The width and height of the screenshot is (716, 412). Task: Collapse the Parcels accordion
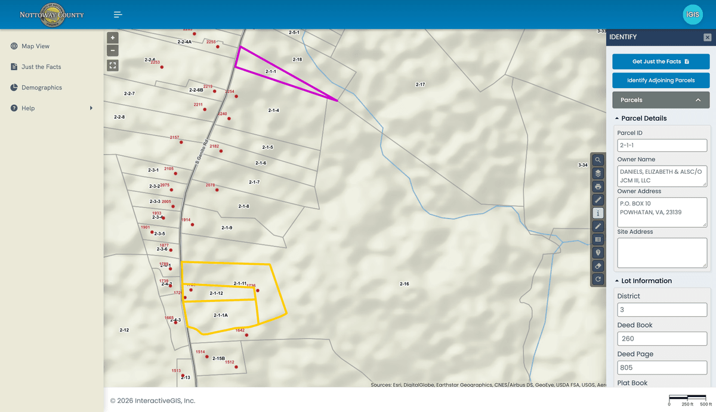coord(661,100)
